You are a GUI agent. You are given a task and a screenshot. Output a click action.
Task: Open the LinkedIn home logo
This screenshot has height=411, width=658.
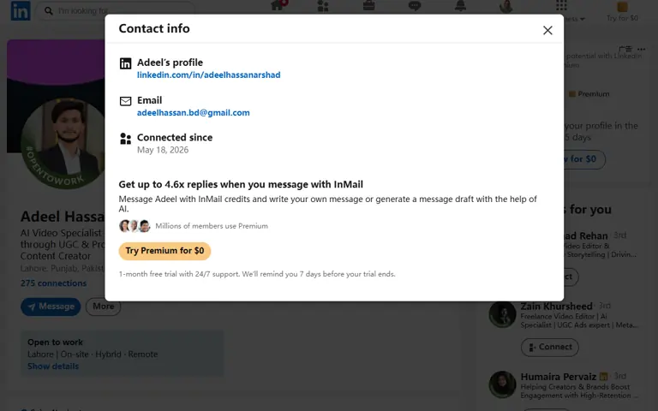point(21,10)
